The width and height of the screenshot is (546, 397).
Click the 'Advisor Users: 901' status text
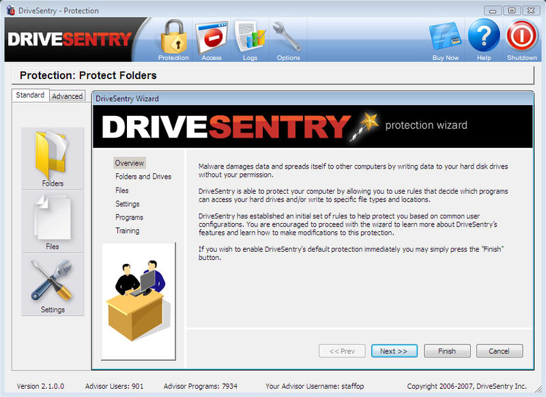(114, 386)
